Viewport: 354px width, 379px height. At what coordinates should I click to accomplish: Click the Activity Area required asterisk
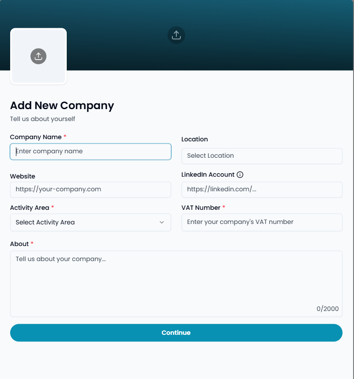pyautogui.click(x=53, y=207)
